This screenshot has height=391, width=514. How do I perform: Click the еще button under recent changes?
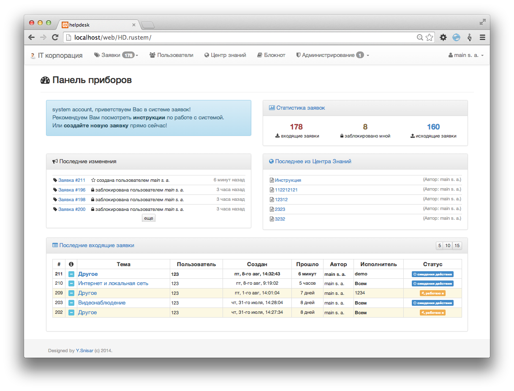point(149,218)
